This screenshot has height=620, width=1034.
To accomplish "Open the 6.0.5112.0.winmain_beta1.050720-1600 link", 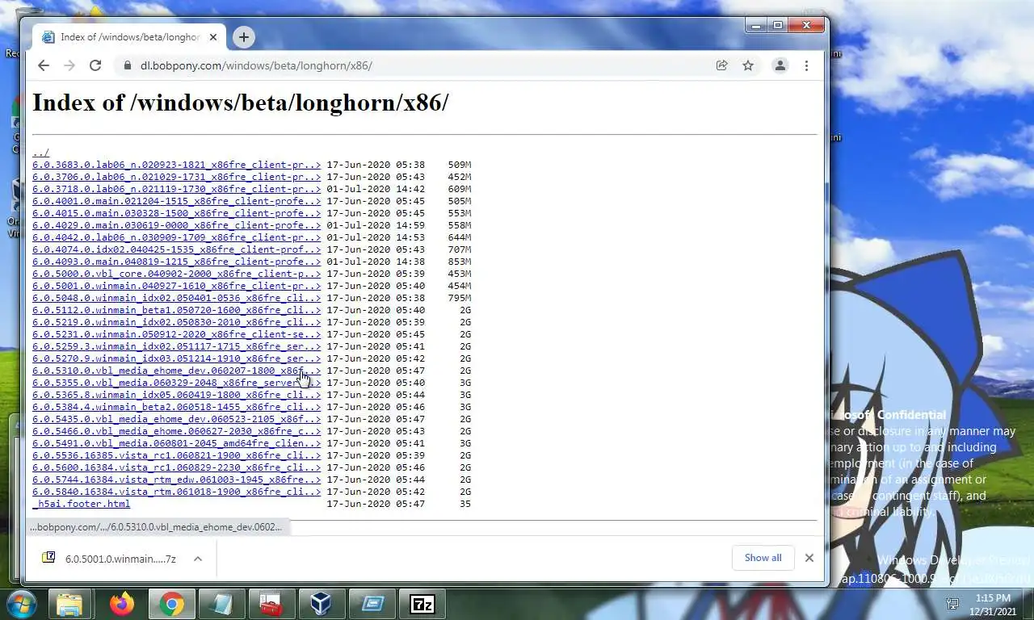I will pos(176,310).
